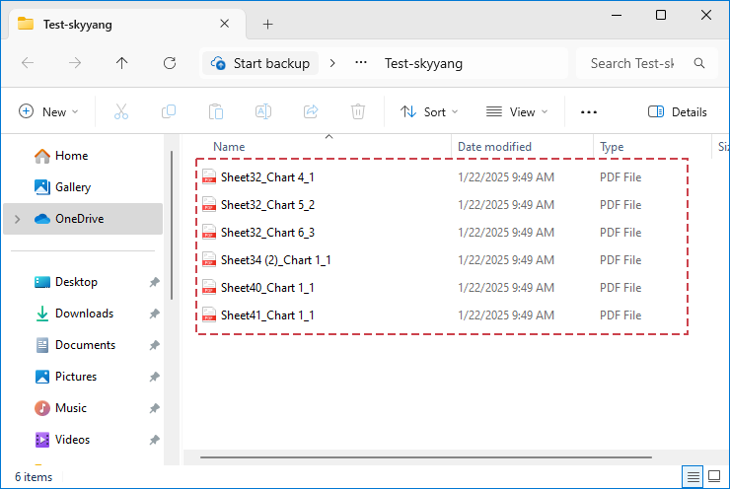The width and height of the screenshot is (730, 489).
Task: Click the Delete trash icon
Action: [x=357, y=111]
